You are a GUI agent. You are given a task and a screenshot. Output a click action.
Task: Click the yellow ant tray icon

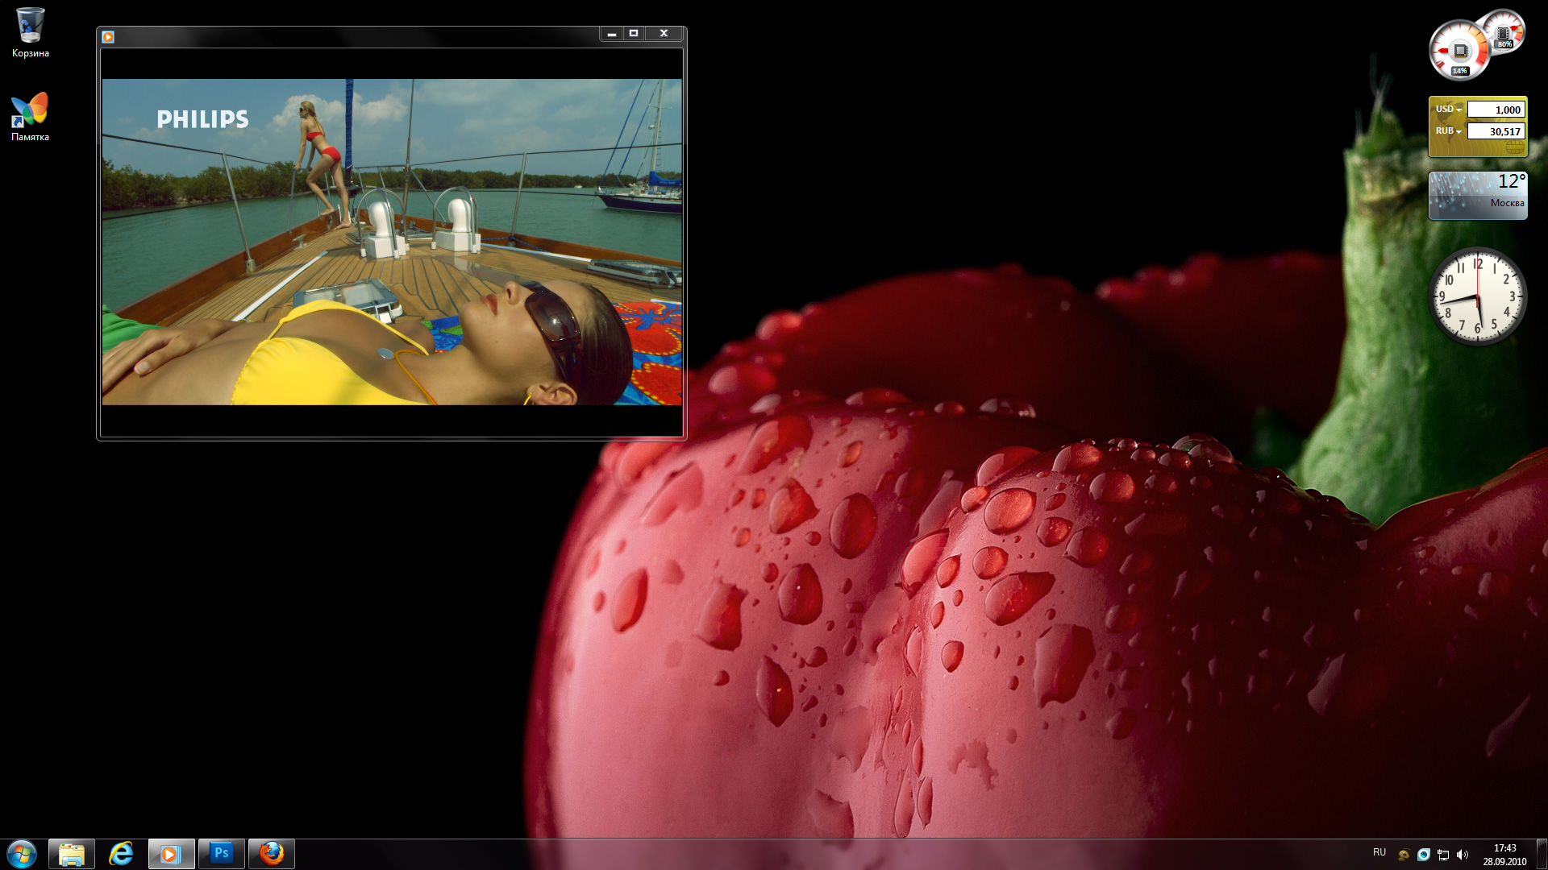pos(1404,855)
